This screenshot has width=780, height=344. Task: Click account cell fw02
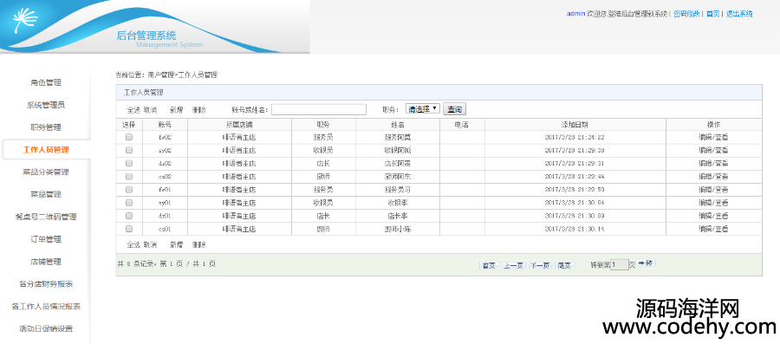166,137
